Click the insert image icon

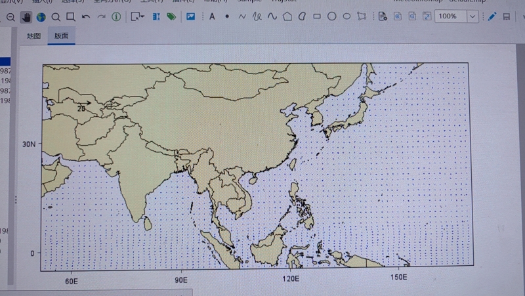190,16
